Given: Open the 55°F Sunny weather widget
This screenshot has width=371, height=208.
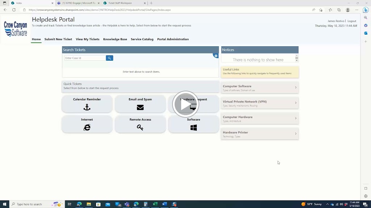Looking at the screenshot, I should pyautogui.click(x=311, y=204).
